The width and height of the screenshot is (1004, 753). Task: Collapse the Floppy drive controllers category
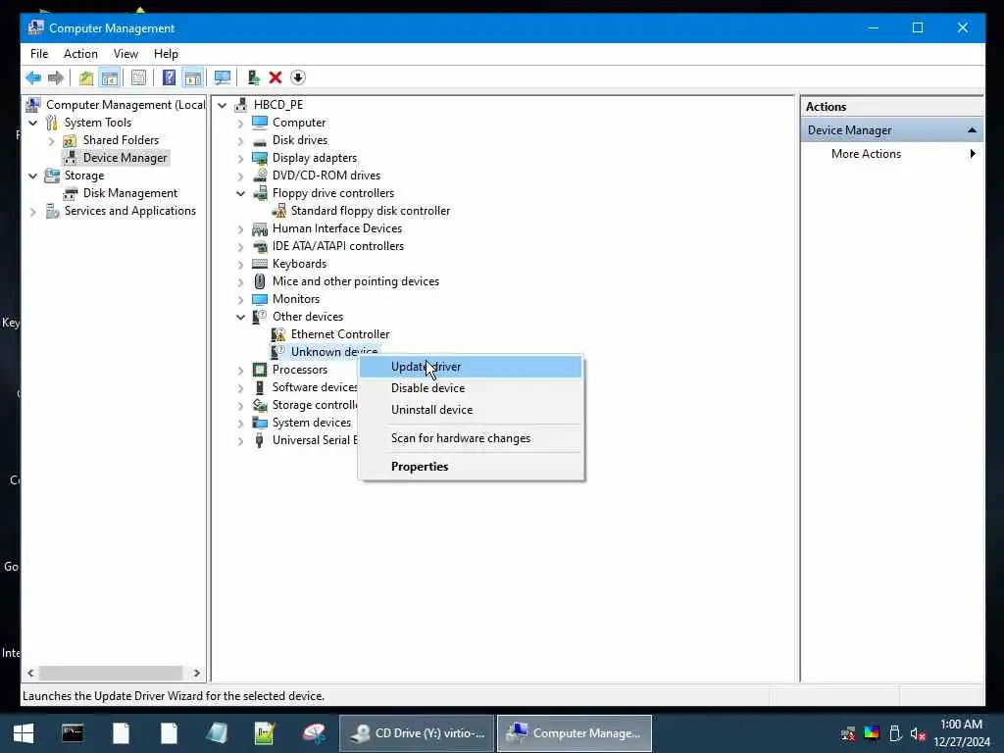(x=241, y=193)
